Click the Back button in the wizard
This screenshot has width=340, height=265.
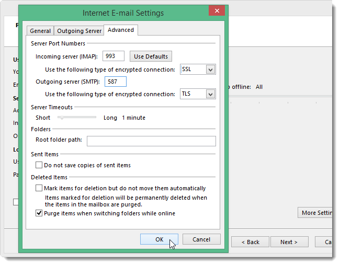click(250, 242)
